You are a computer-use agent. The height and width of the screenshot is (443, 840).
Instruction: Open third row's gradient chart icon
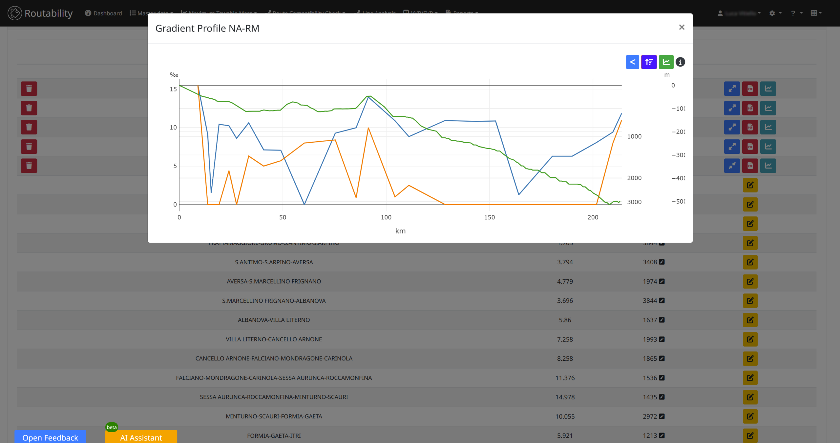point(768,127)
